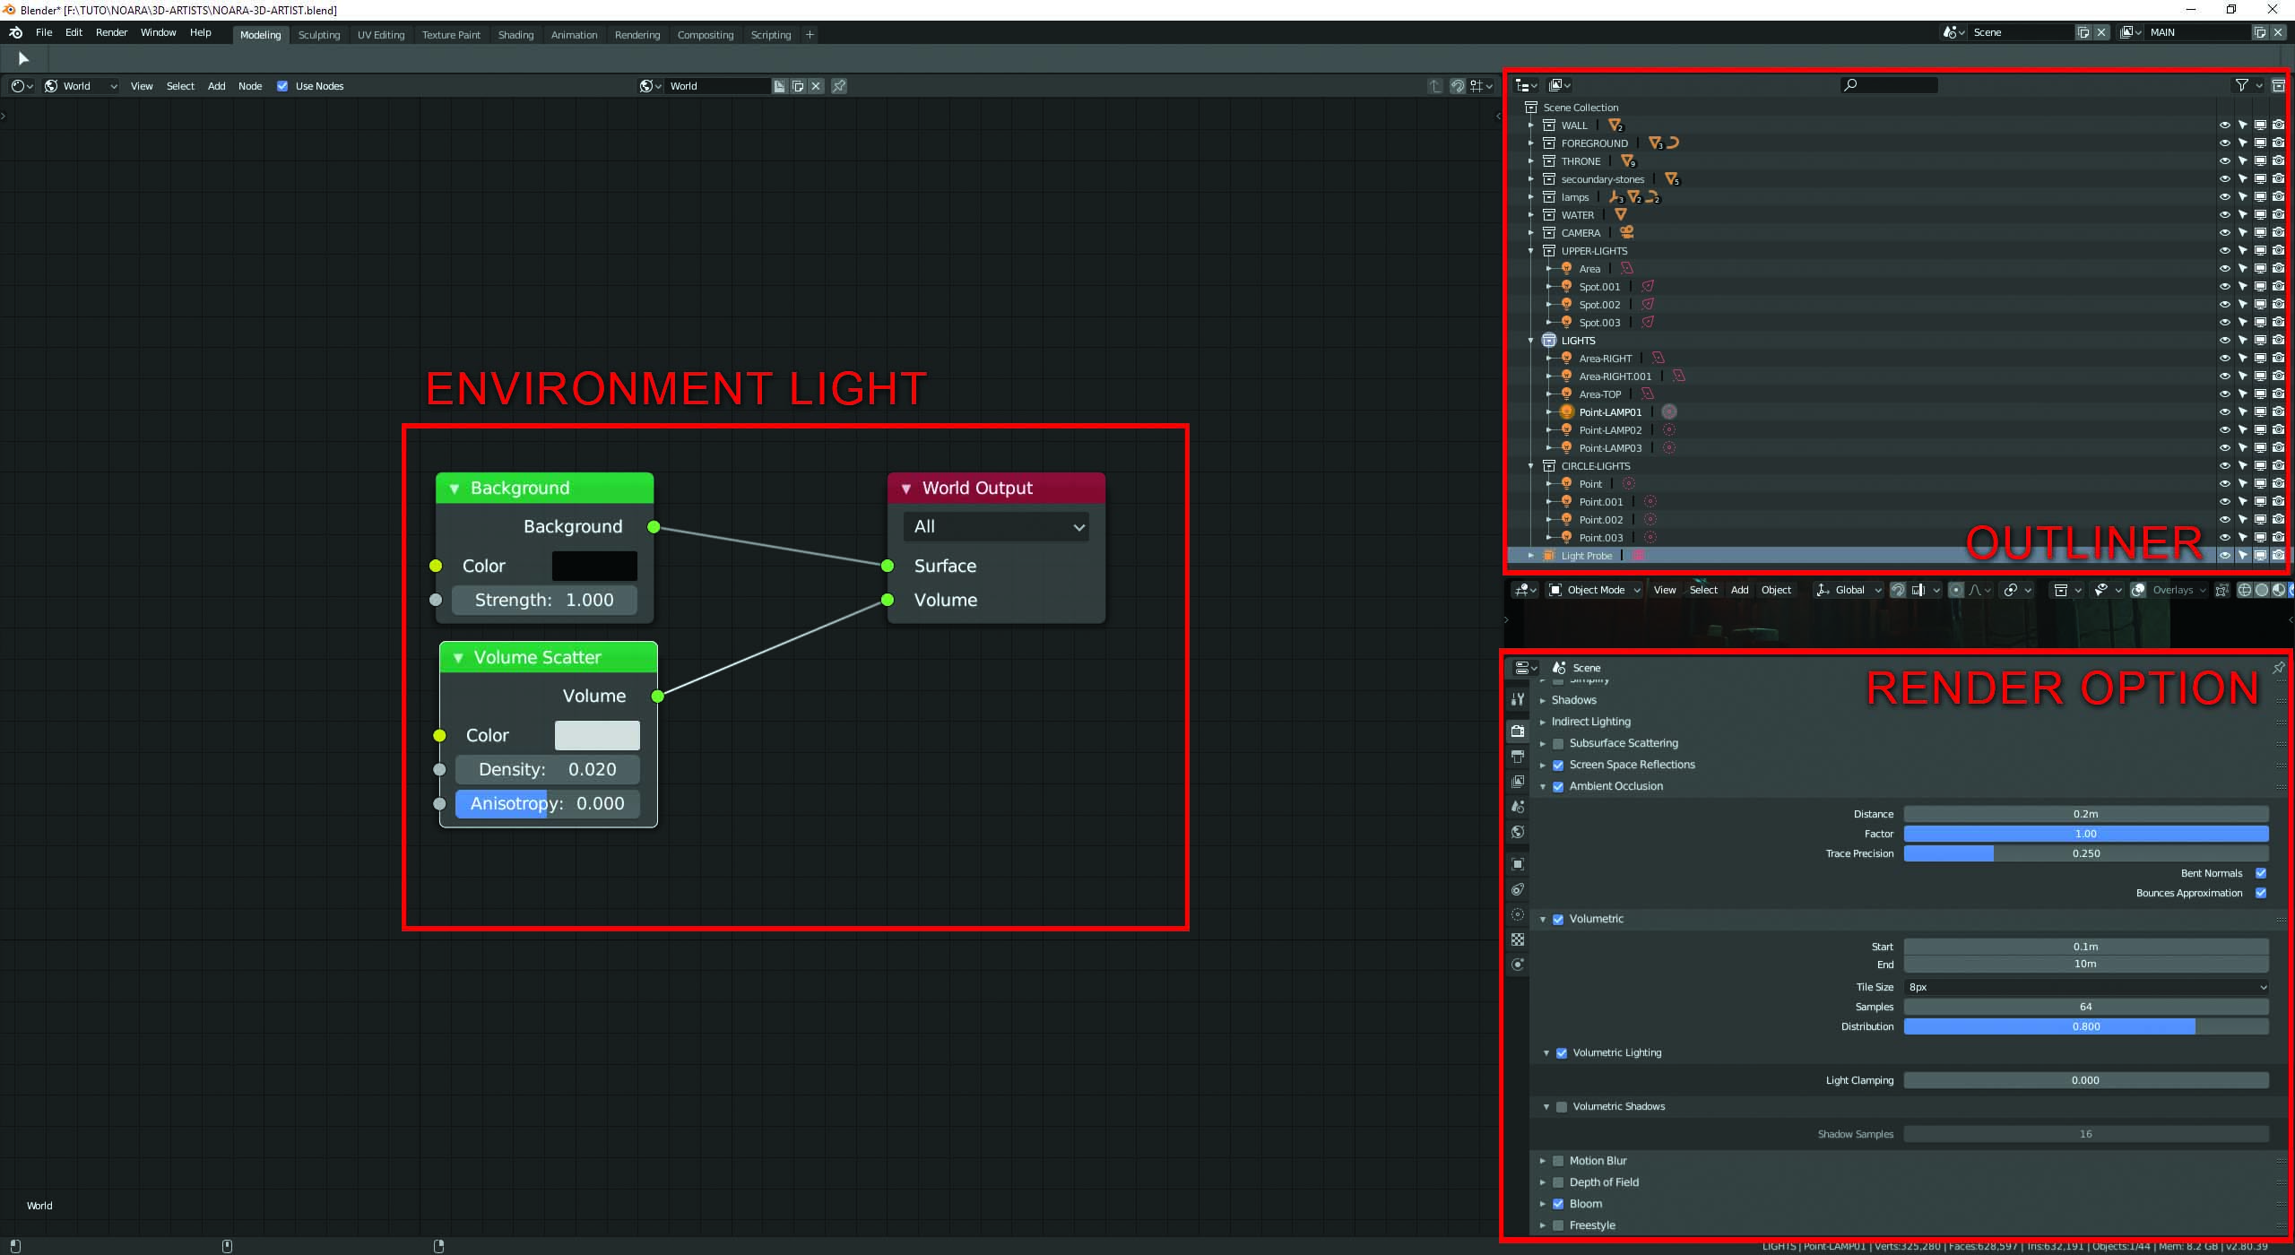Open the Texture properties tab
The height and width of the screenshot is (1255, 2295).
click(1518, 939)
